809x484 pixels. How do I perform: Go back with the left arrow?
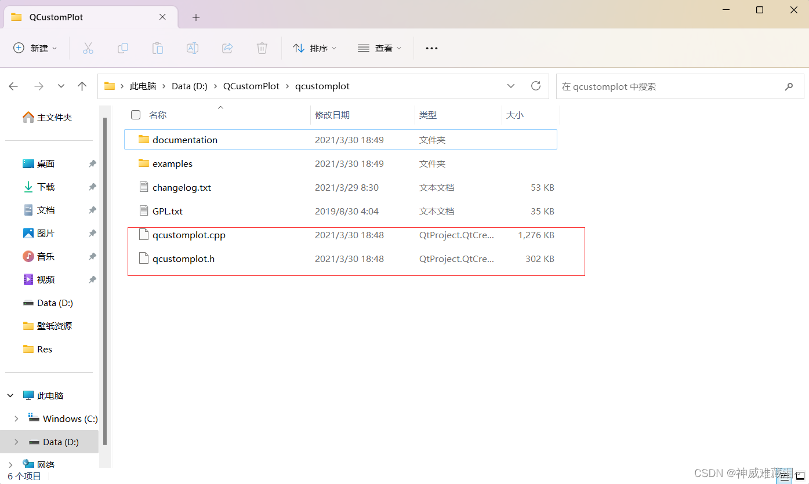click(x=13, y=86)
